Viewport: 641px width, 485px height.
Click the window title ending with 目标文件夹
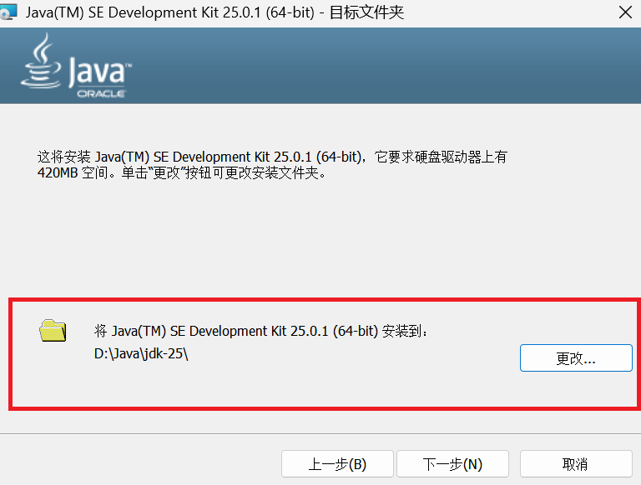215,12
